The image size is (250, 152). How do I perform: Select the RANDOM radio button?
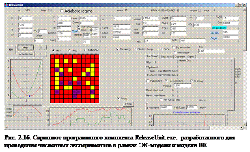tap(86, 50)
